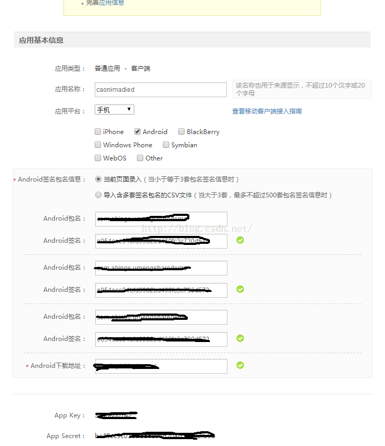Click the Android下载地址 input field

coord(161,366)
